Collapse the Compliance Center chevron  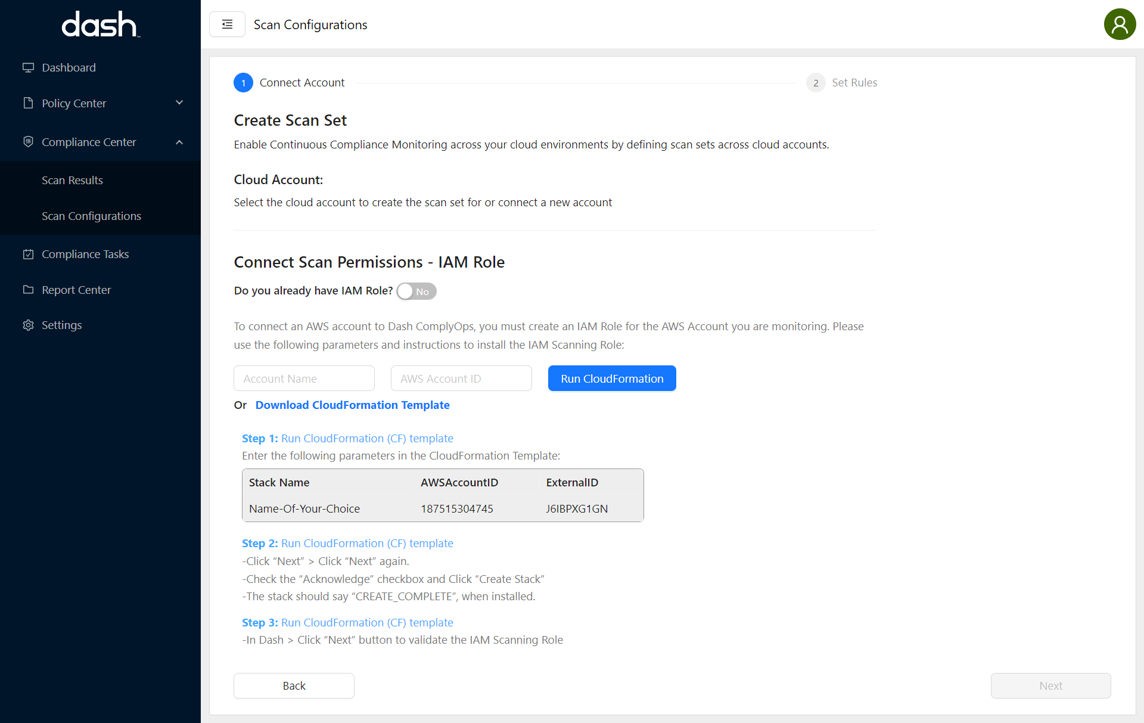(x=179, y=142)
